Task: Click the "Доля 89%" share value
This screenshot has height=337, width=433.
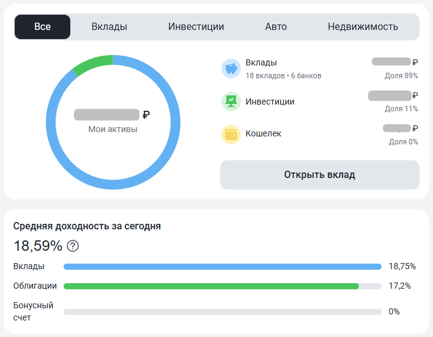Action: pos(401,76)
